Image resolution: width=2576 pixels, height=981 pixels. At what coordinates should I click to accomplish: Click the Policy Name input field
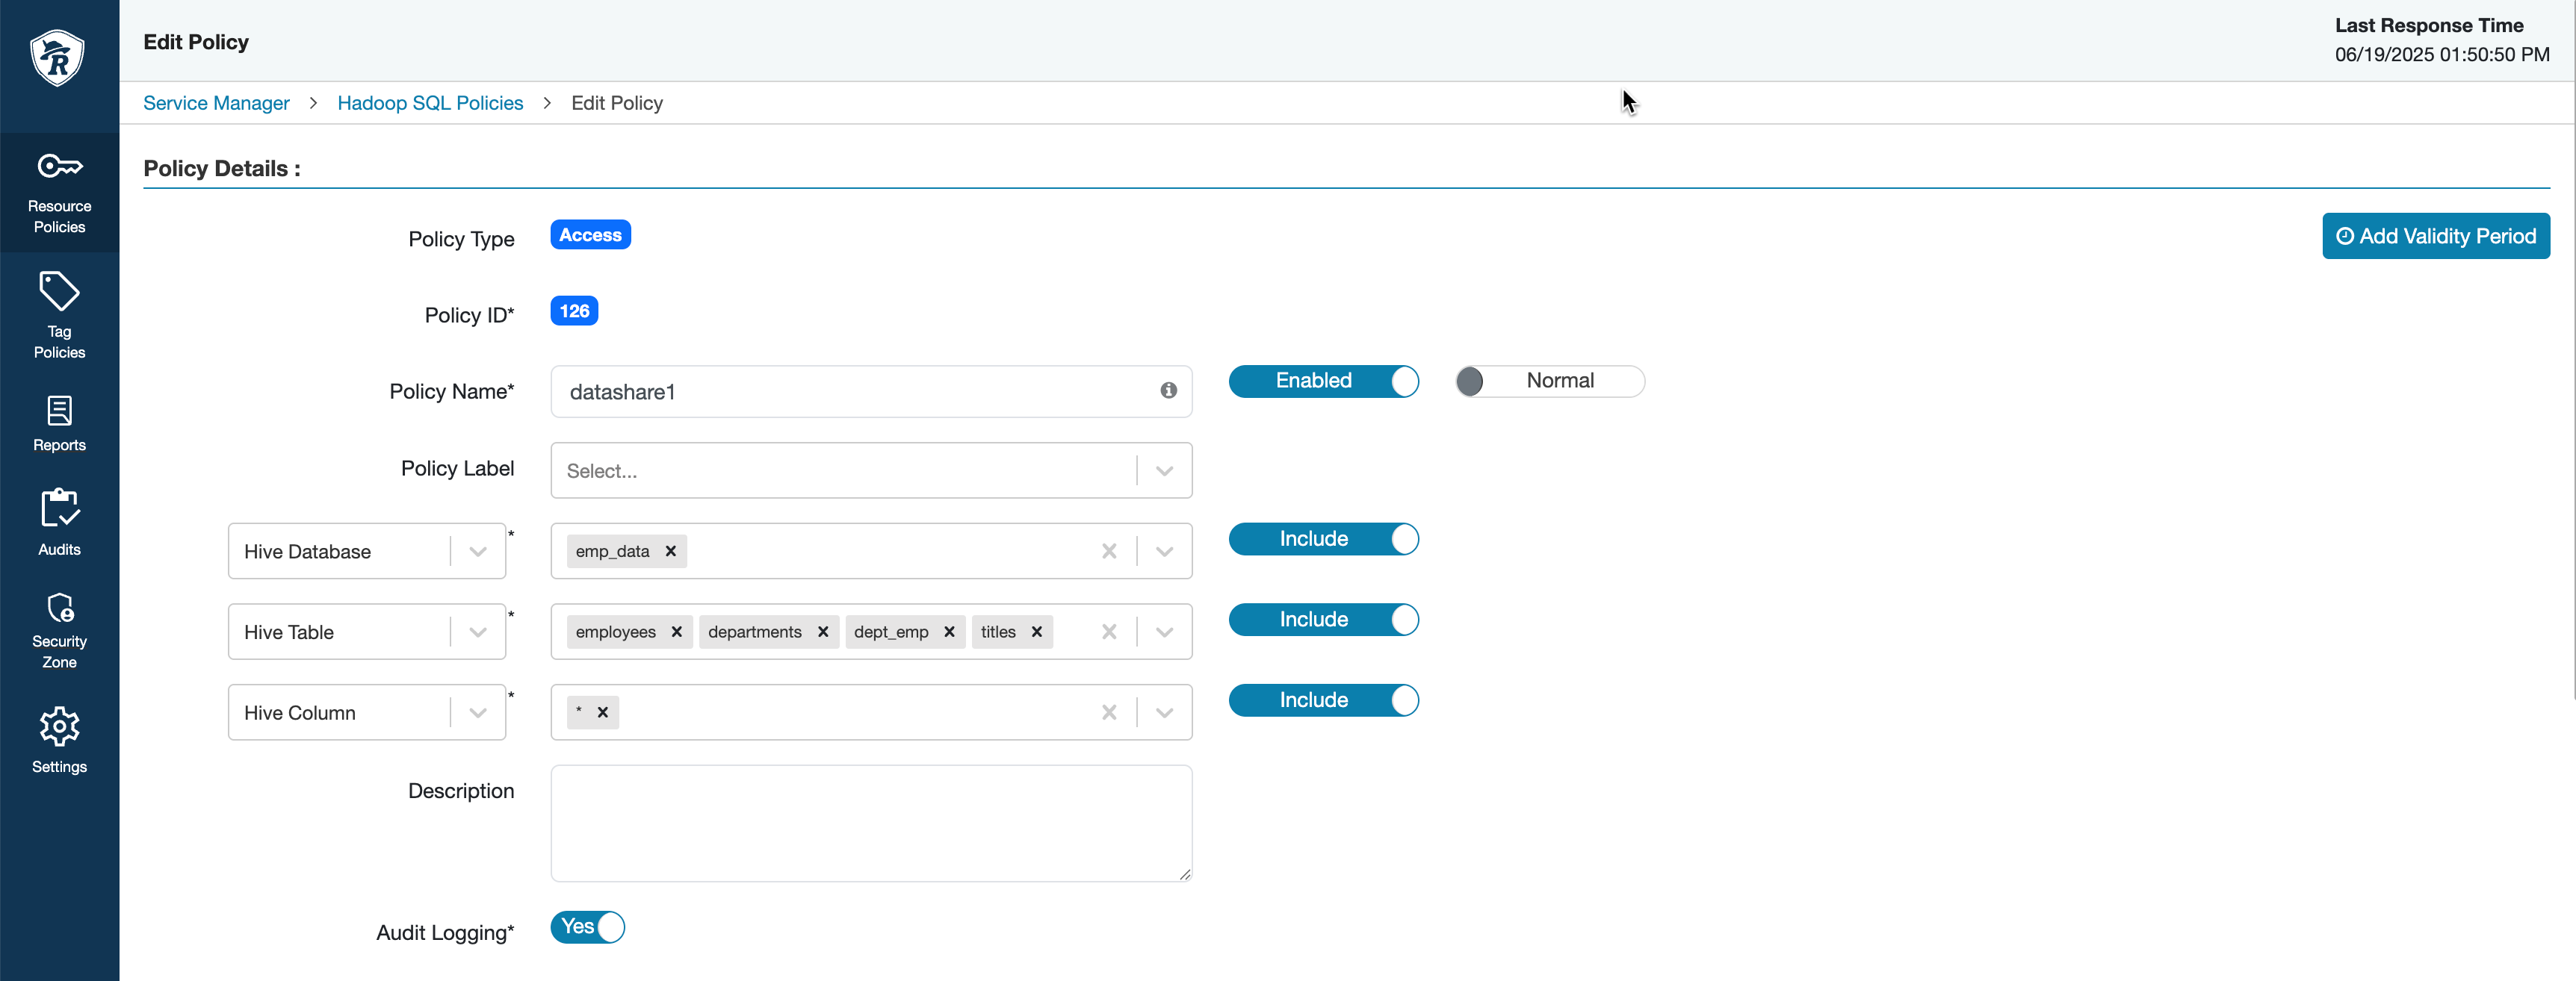(x=871, y=392)
